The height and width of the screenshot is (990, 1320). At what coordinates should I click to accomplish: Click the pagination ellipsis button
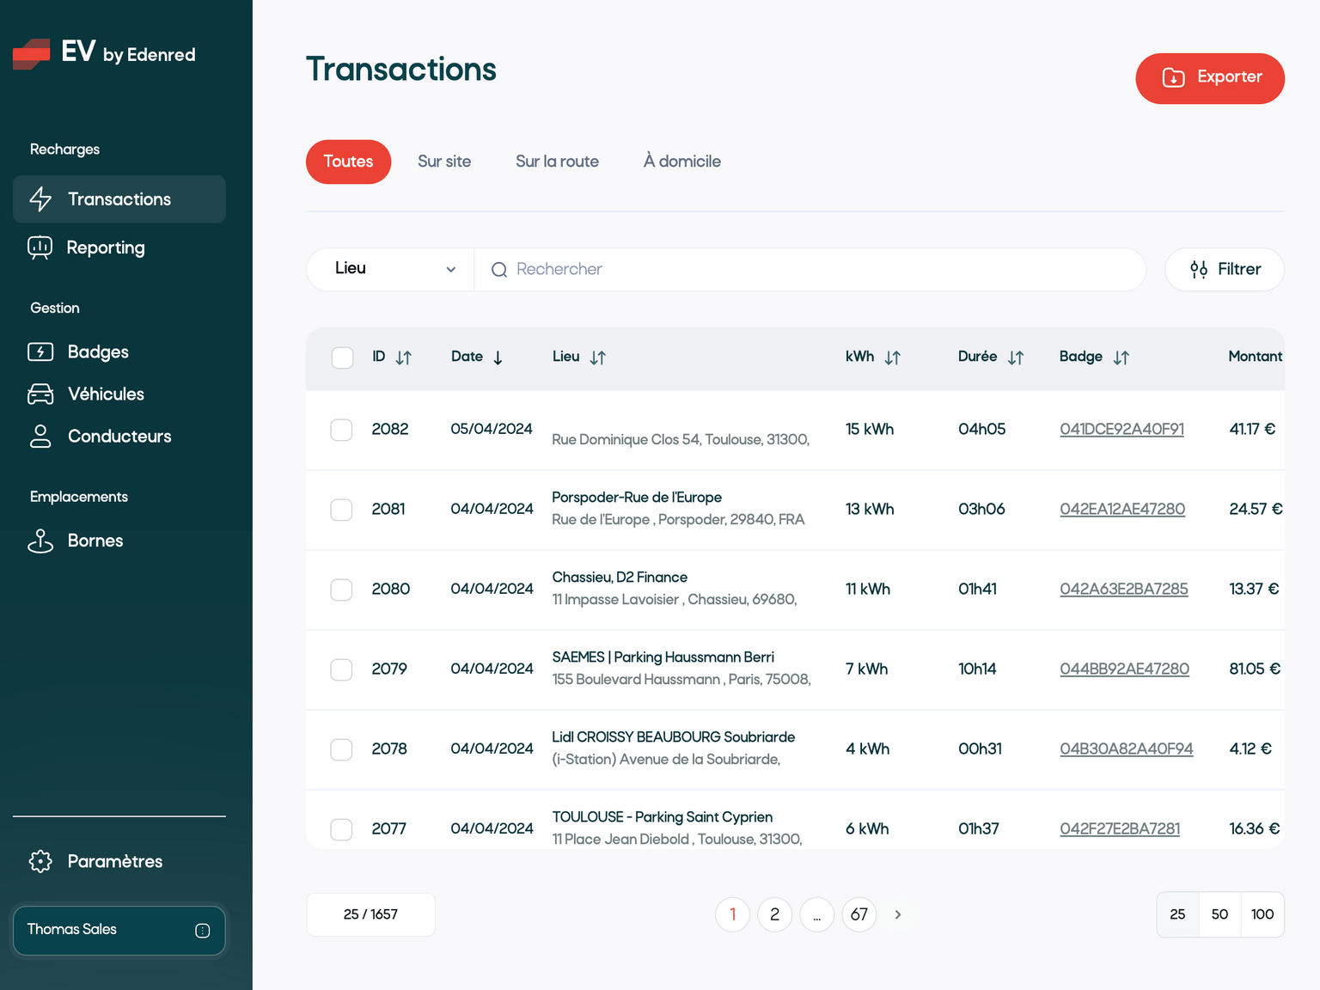817,914
